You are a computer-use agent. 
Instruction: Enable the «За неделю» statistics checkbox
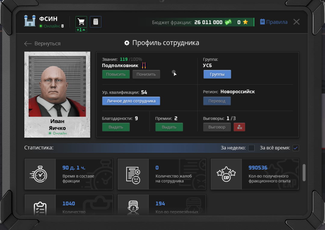click(252, 148)
